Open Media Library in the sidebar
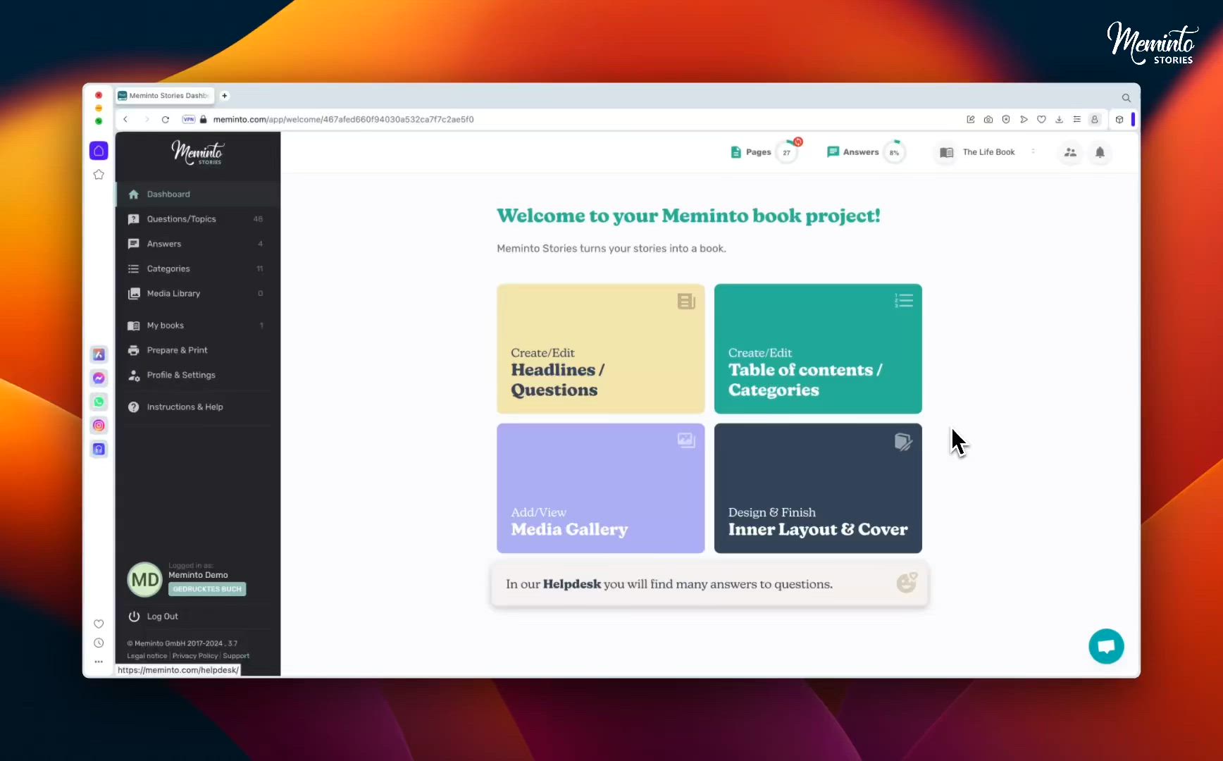This screenshot has width=1223, height=761. [198, 293]
